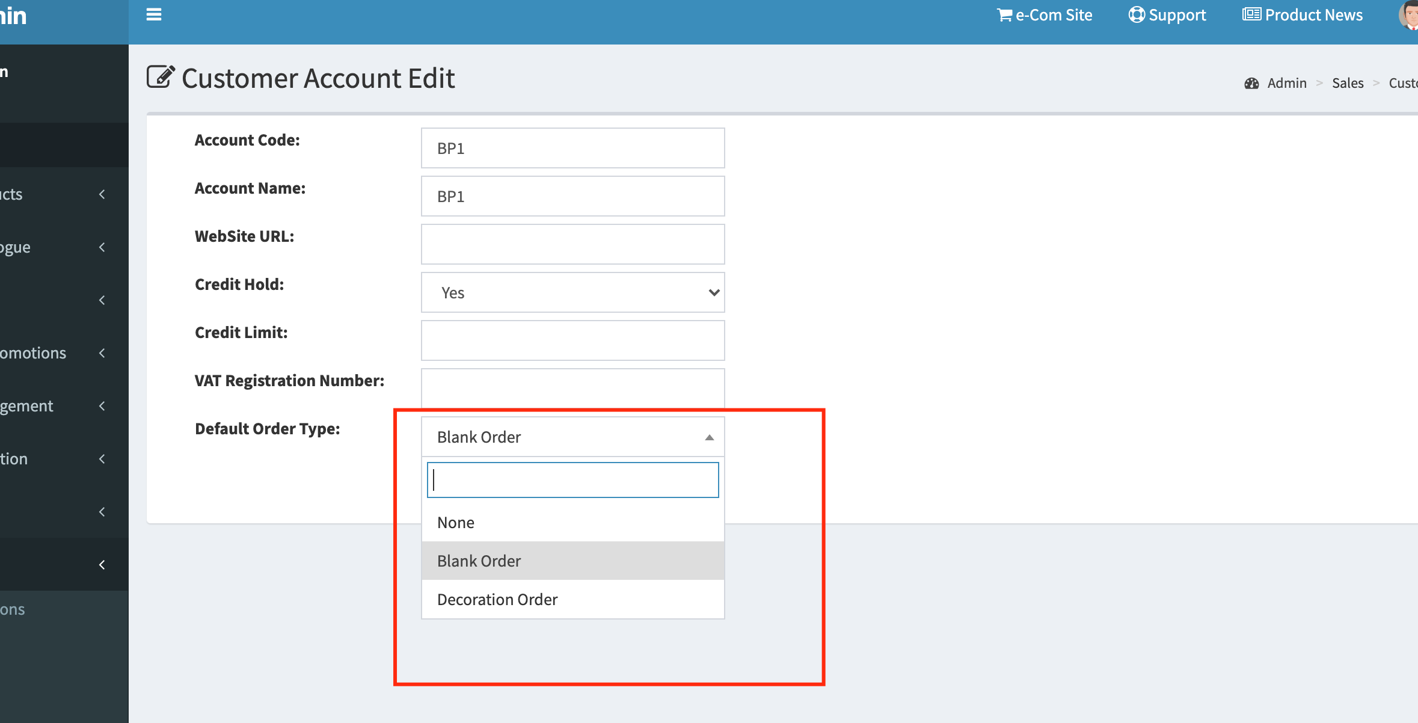Click the e-Com Site cart icon
Screen dimensions: 1418x723
point(1004,15)
